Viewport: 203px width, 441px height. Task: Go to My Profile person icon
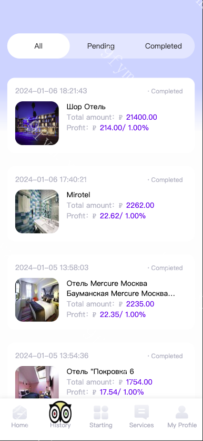pos(182,413)
